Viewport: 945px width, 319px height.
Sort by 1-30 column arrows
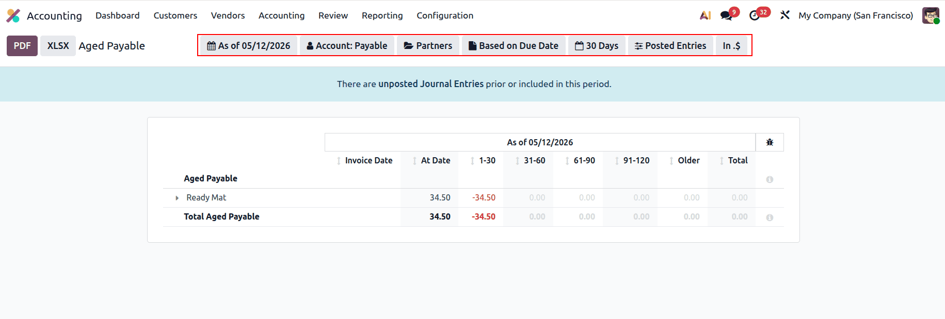pos(472,161)
